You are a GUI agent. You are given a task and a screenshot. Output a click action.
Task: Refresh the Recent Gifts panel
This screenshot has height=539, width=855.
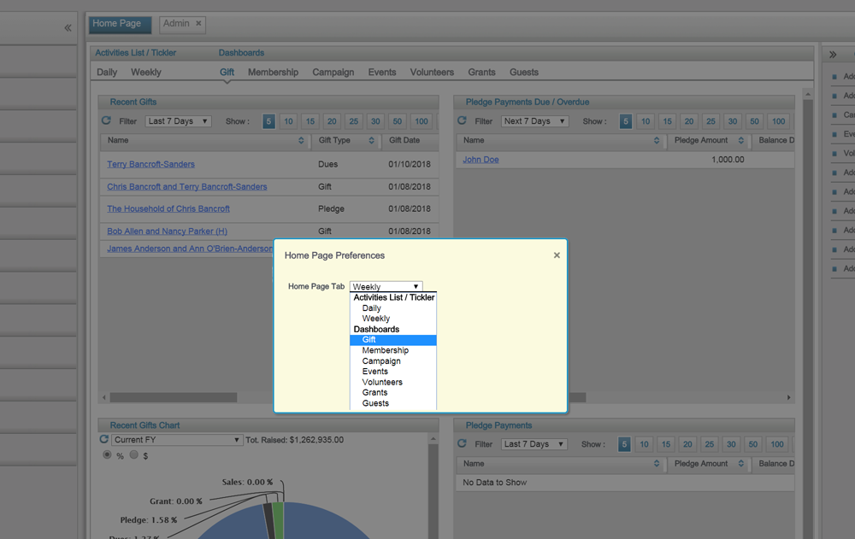pyautogui.click(x=106, y=120)
